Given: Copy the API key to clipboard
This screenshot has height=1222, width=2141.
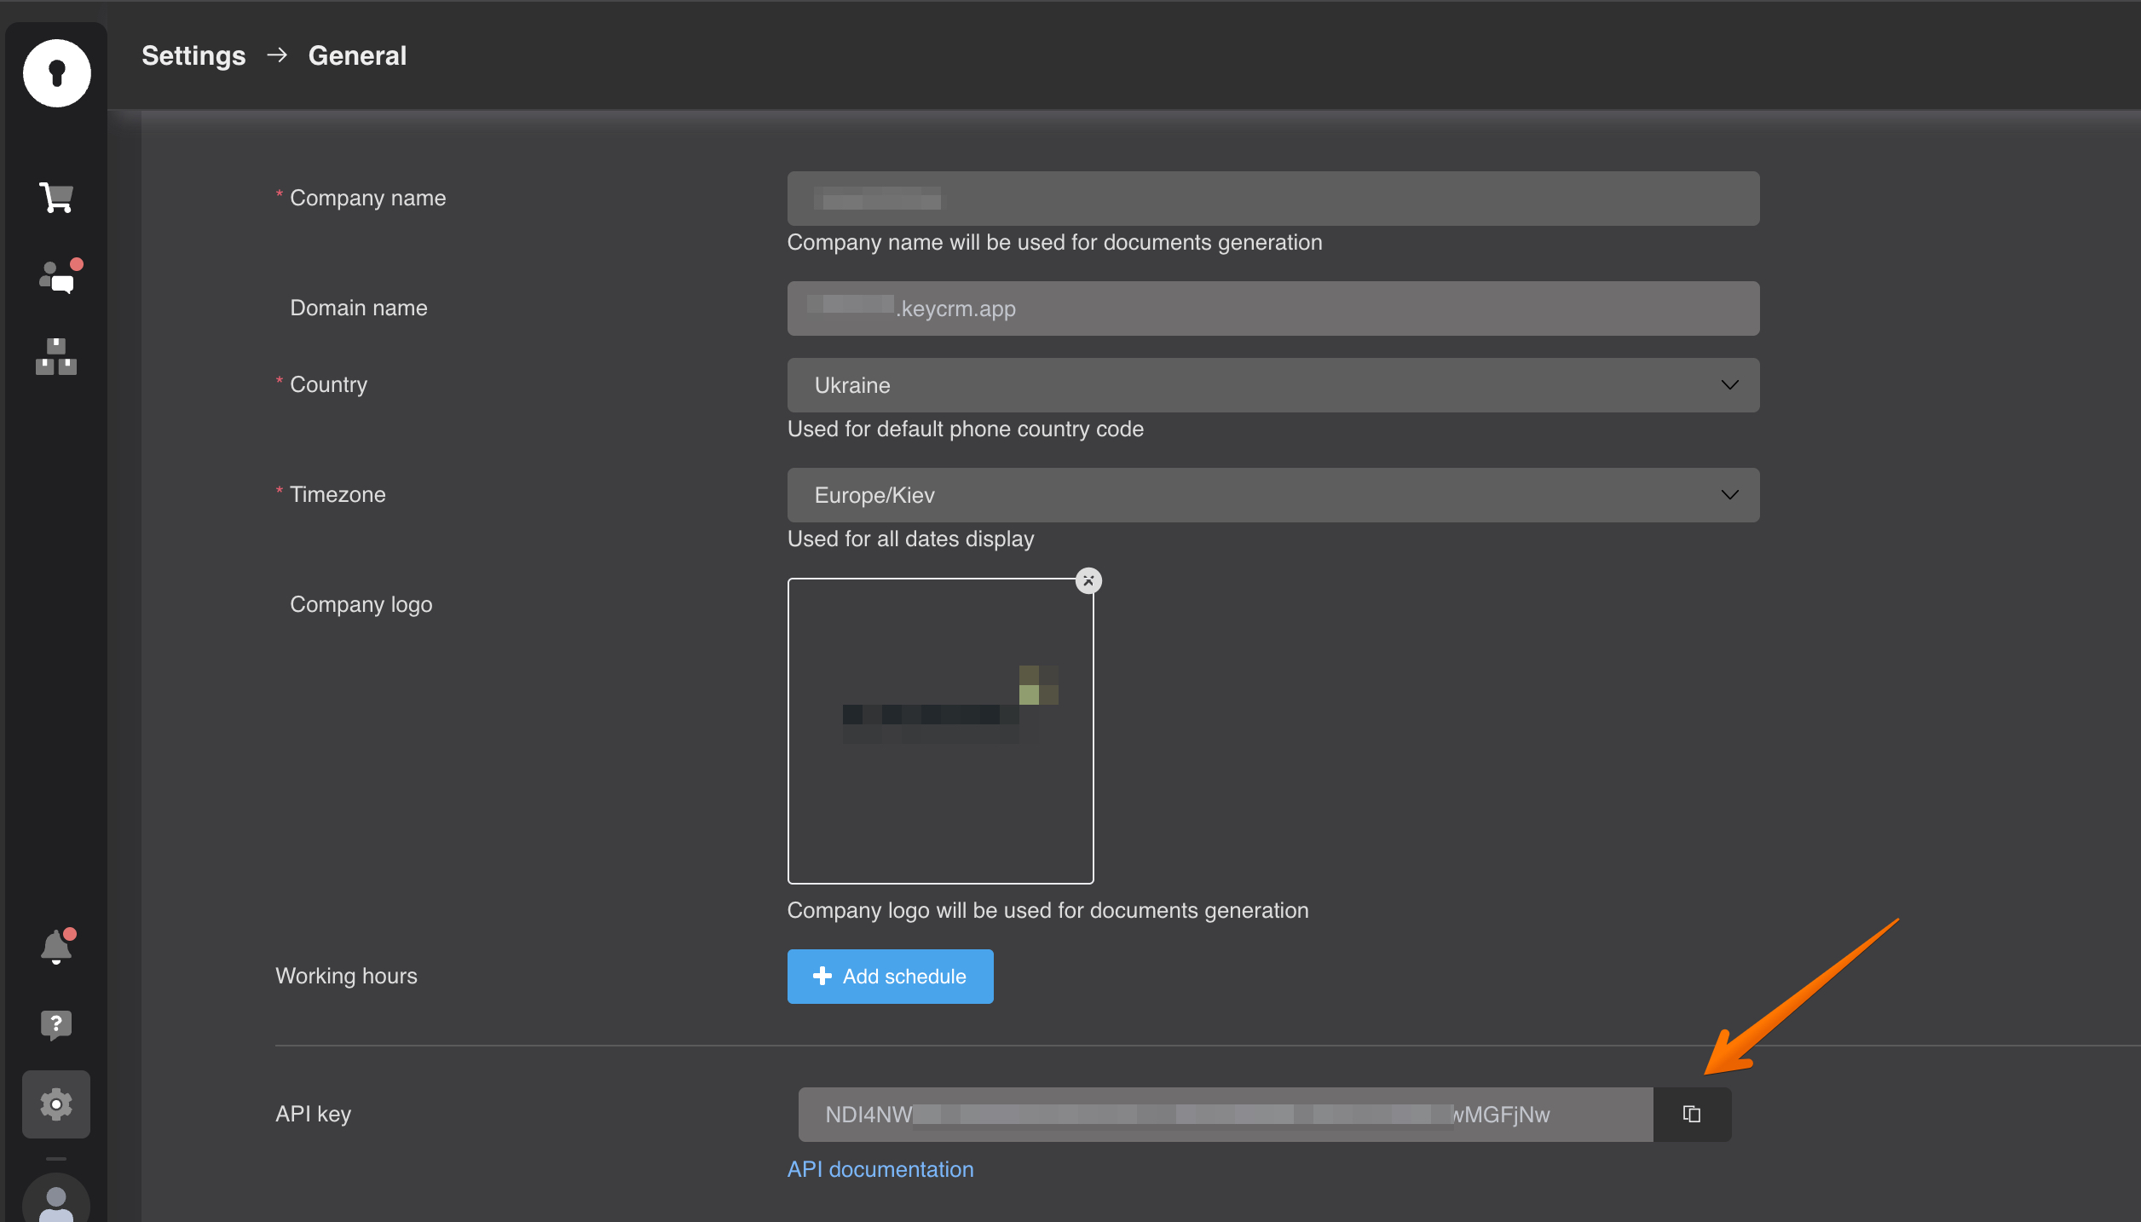Looking at the screenshot, I should (1692, 1115).
